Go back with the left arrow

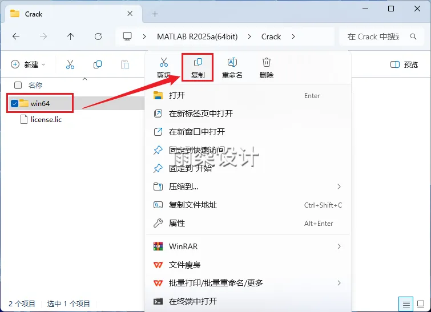pyautogui.click(x=16, y=37)
